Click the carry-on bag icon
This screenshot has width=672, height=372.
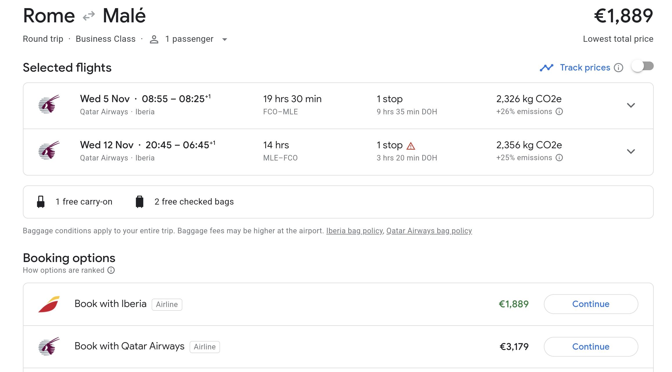click(41, 202)
